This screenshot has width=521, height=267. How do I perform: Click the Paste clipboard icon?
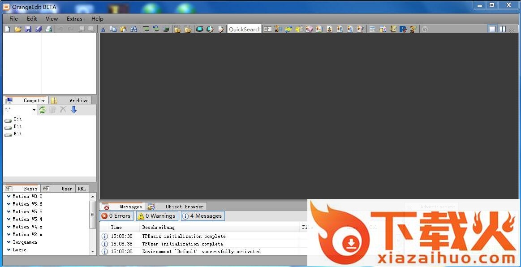[x=124, y=29]
